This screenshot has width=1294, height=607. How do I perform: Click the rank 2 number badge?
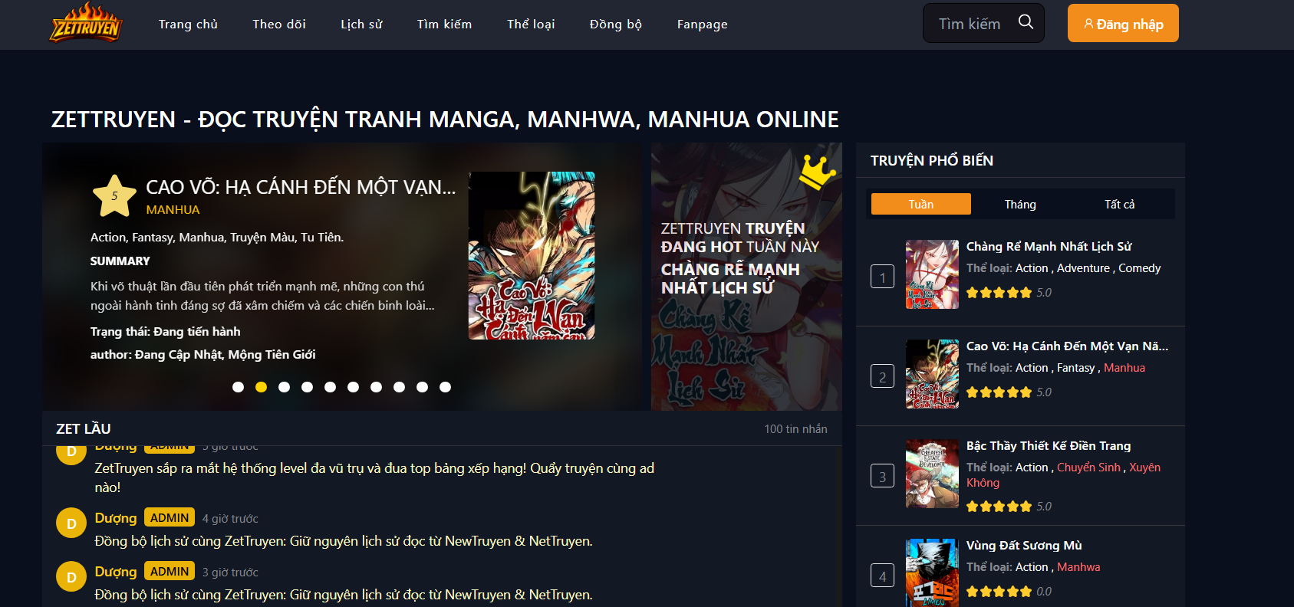[882, 376]
